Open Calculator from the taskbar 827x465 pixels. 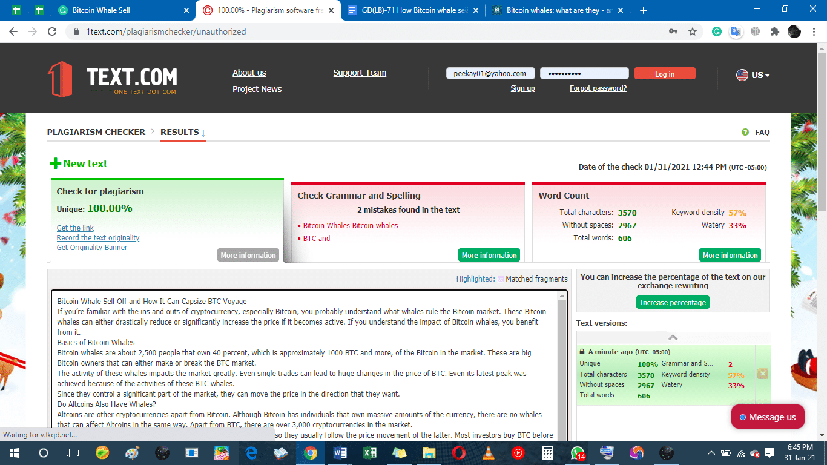pos(547,452)
